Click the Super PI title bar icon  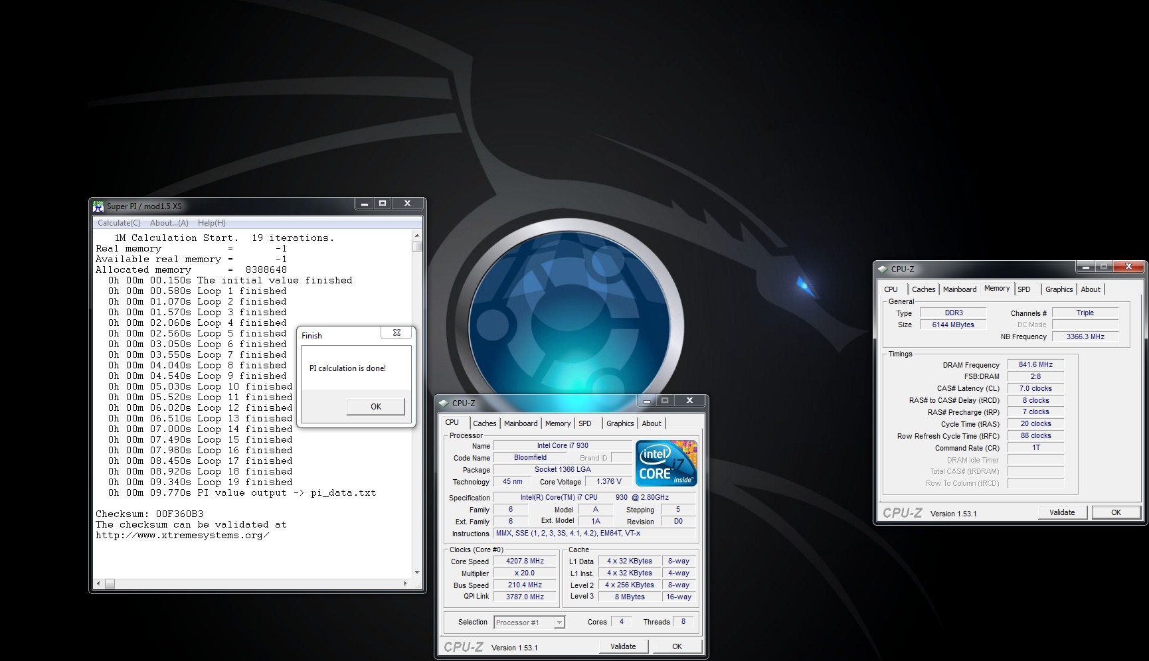tap(98, 206)
